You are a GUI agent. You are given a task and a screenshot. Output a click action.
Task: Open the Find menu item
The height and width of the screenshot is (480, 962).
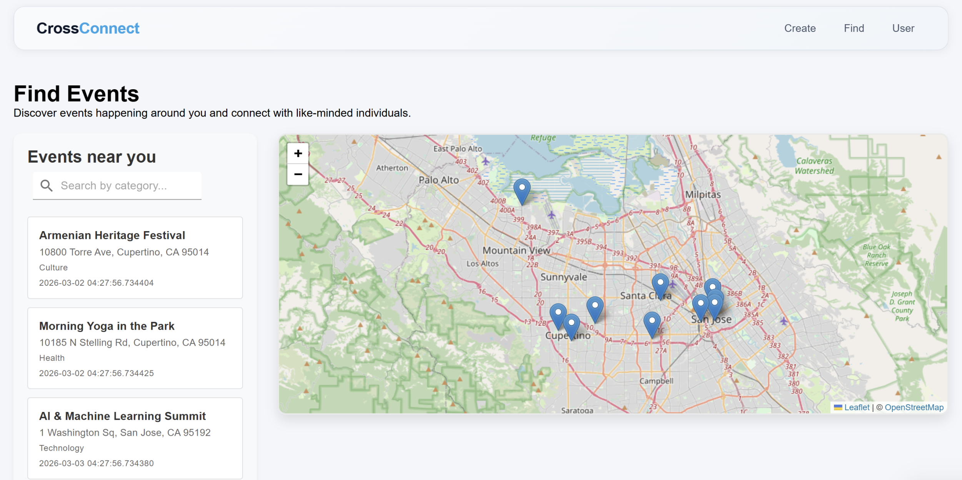click(x=854, y=28)
